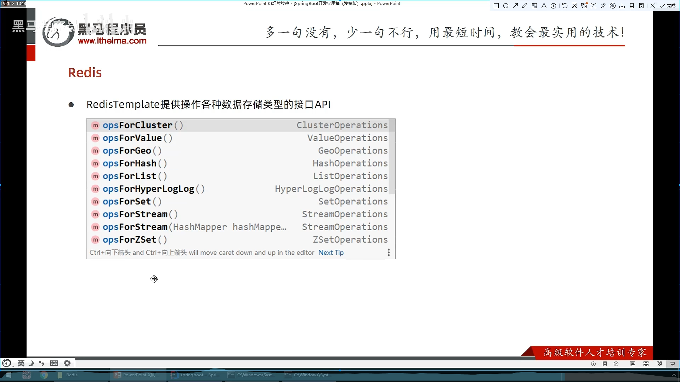680x382 pixels.
Task: Cancel the screenshot with X icon
Action: (653, 6)
